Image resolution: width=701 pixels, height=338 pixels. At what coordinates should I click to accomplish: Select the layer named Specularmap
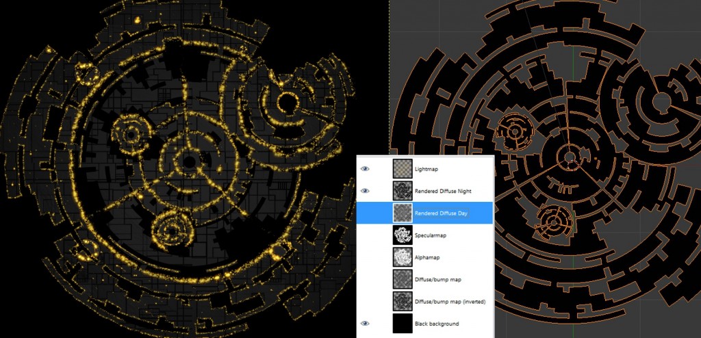[x=431, y=235]
